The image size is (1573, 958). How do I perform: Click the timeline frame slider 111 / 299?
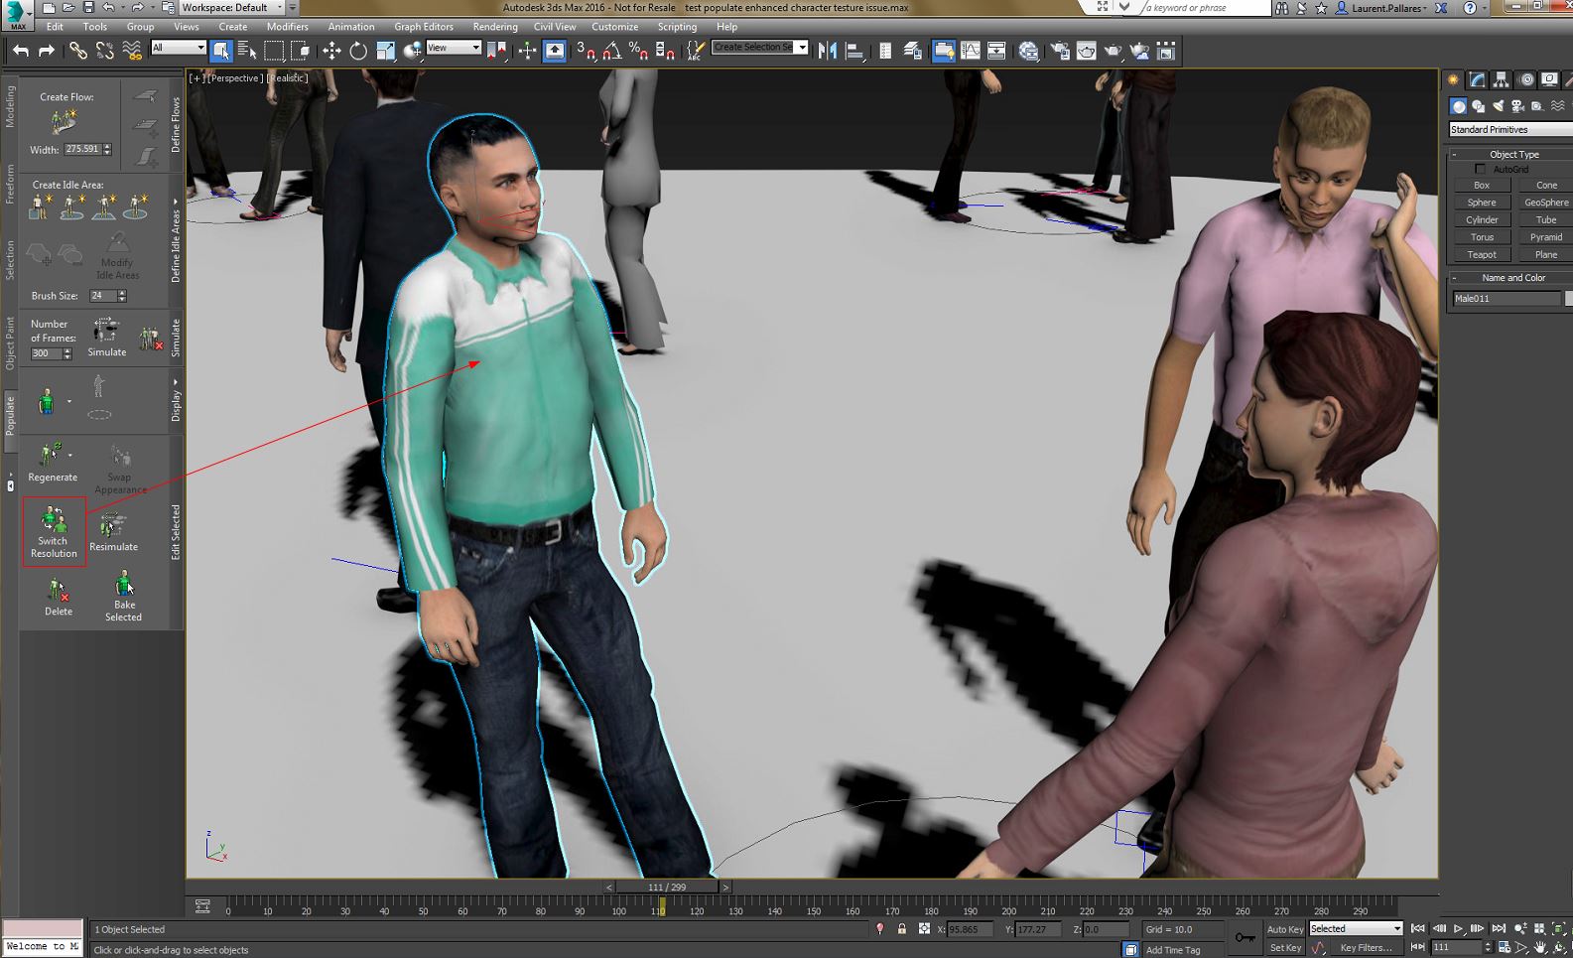(x=667, y=888)
